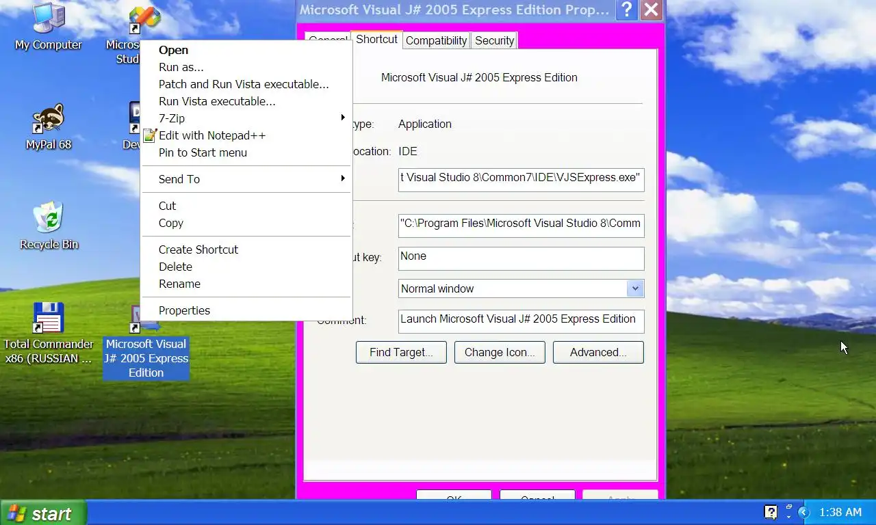Select the MyPal 68 desktop icon
876x525 pixels.
[49, 127]
